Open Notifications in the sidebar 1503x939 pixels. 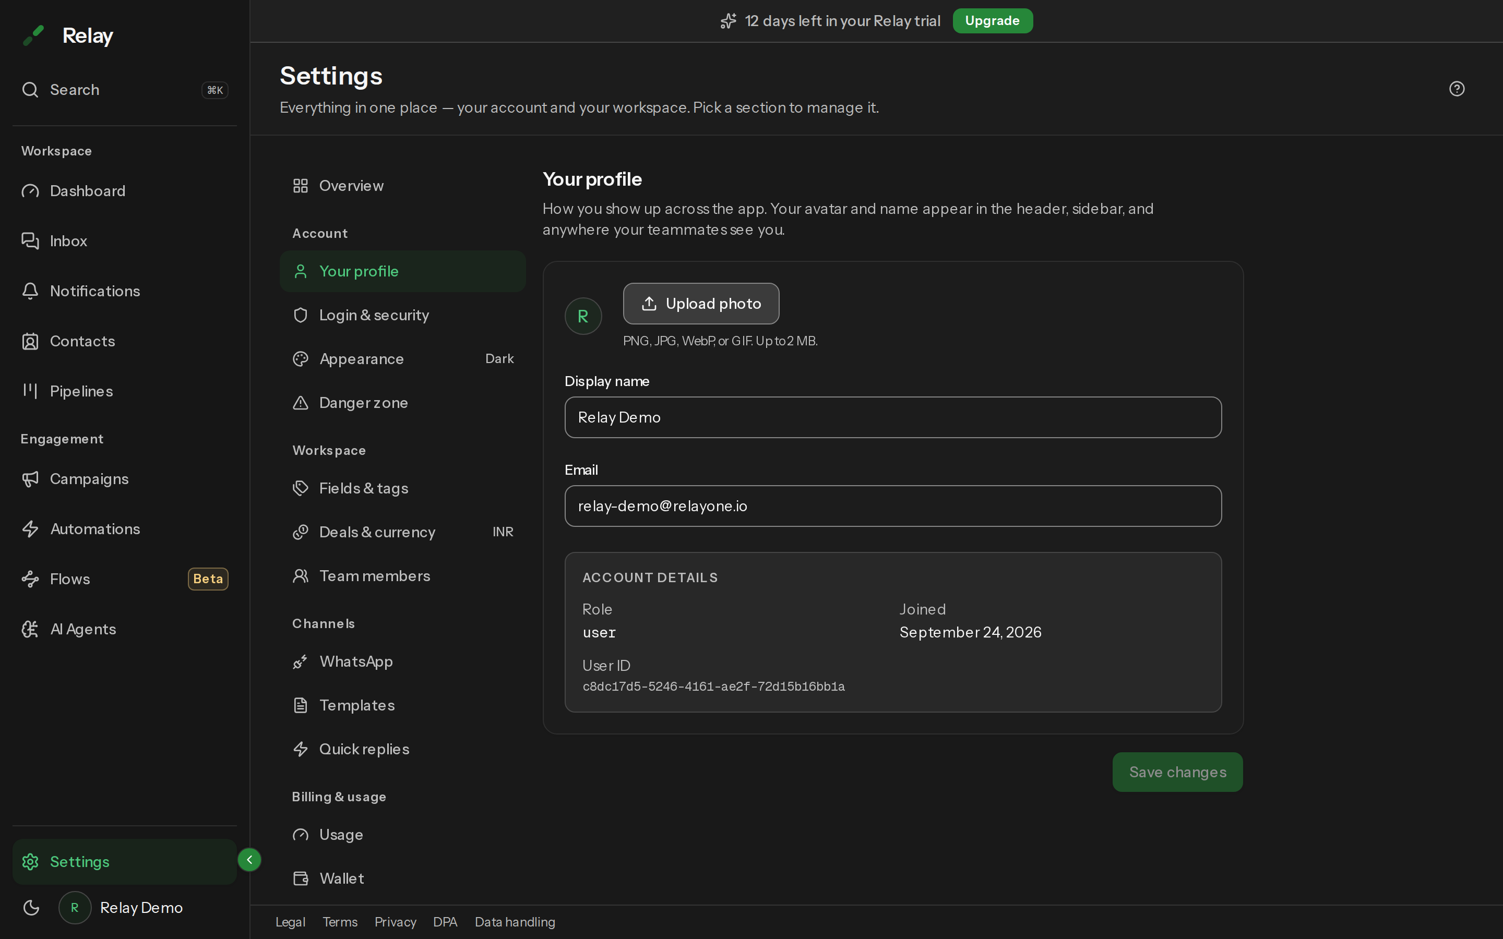pyautogui.click(x=124, y=291)
